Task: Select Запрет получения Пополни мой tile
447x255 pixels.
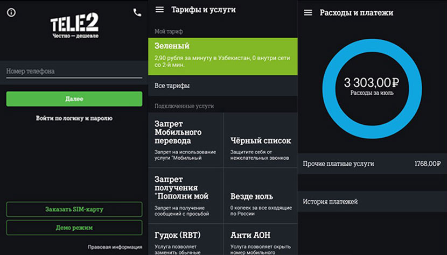Action: 185,195
